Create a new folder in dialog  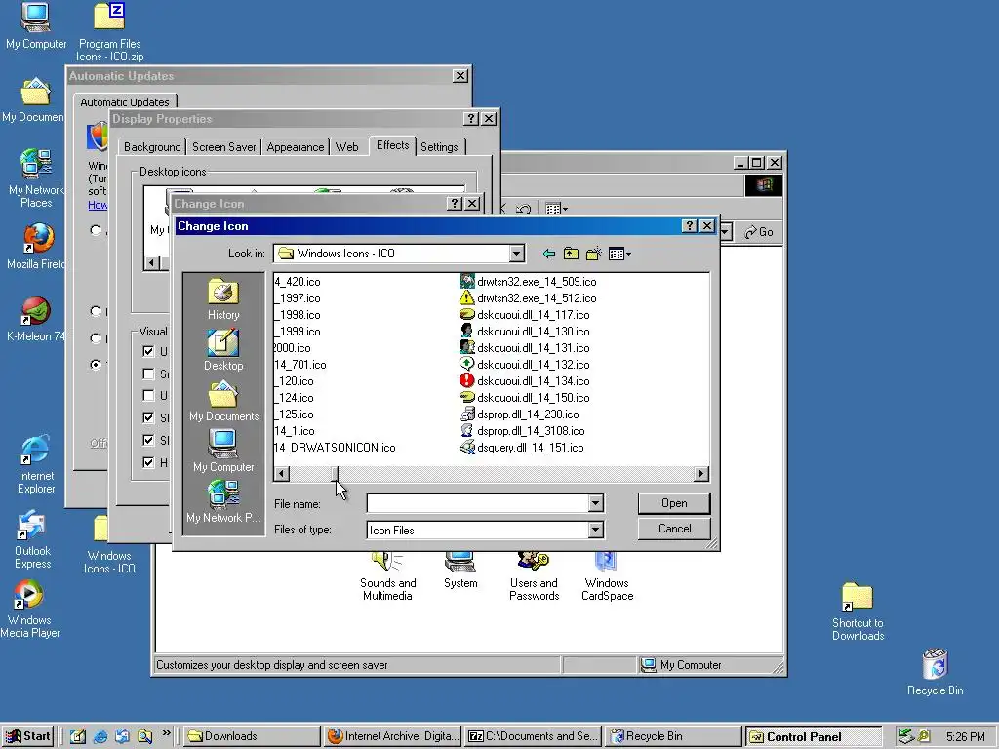pyautogui.click(x=594, y=255)
